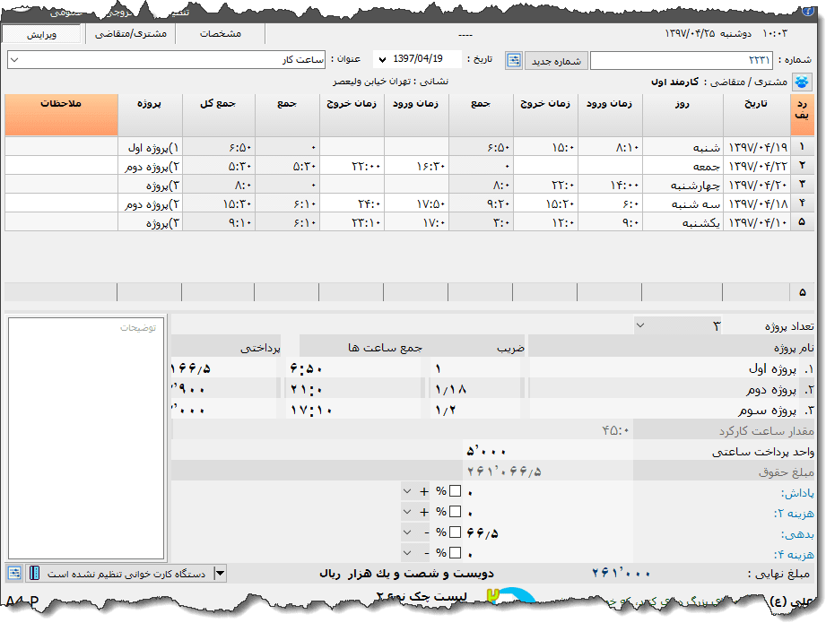This screenshot has height=623, width=826.
Task: Enable percent checkbox for بدهی
Action: tap(456, 532)
